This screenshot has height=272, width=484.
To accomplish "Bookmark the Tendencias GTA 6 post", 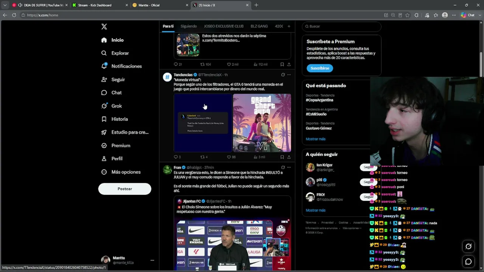I will (282, 157).
